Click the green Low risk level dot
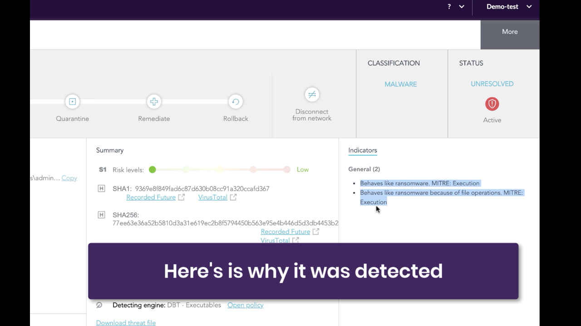 tap(153, 169)
